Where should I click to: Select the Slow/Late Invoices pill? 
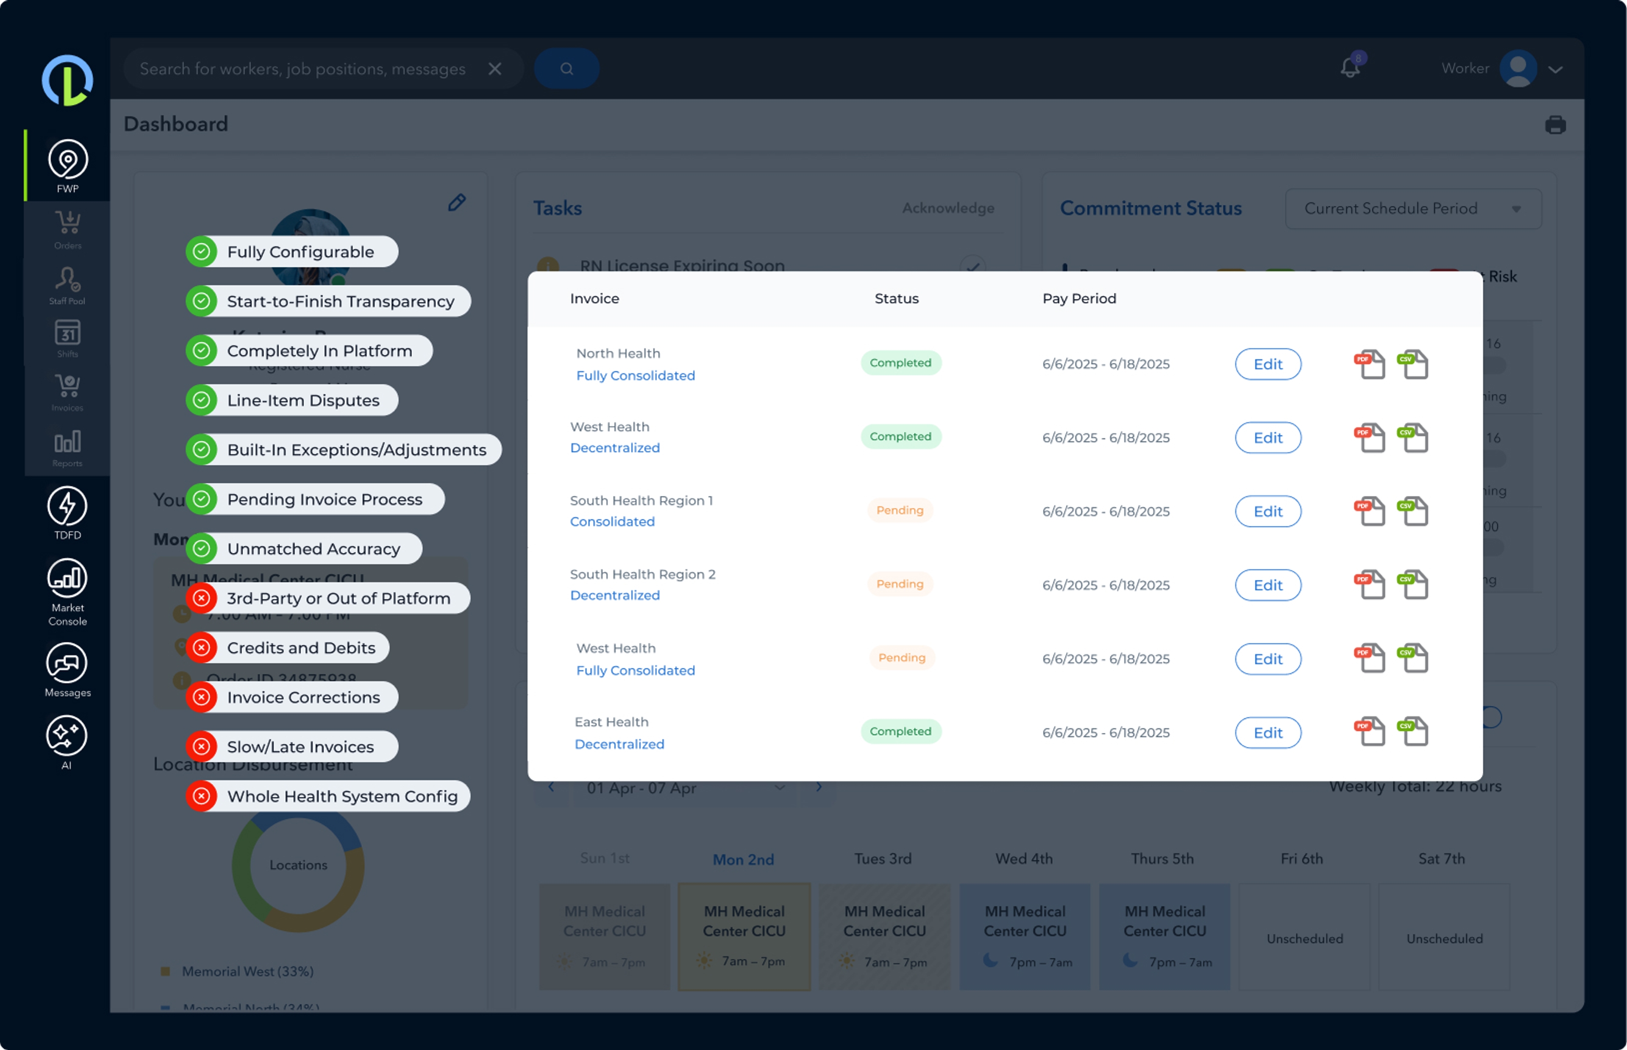(292, 746)
